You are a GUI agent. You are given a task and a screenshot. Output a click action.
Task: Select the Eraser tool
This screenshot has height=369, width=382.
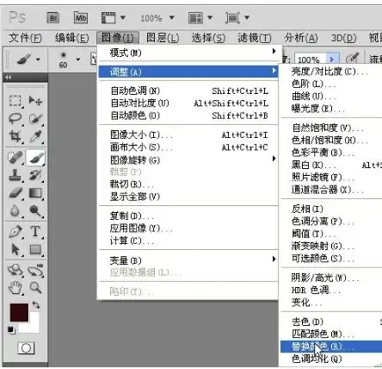point(15,192)
